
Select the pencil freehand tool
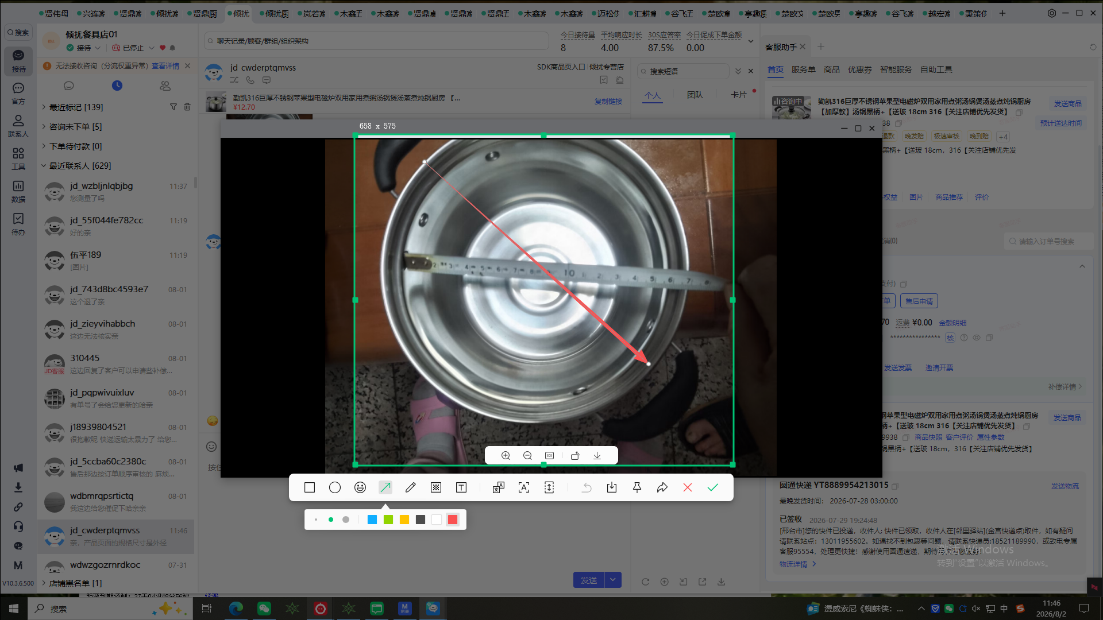(x=411, y=487)
